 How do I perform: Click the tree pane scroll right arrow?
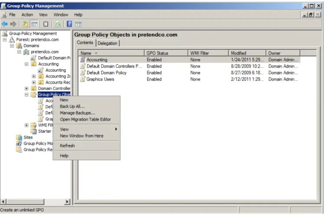(67, 202)
